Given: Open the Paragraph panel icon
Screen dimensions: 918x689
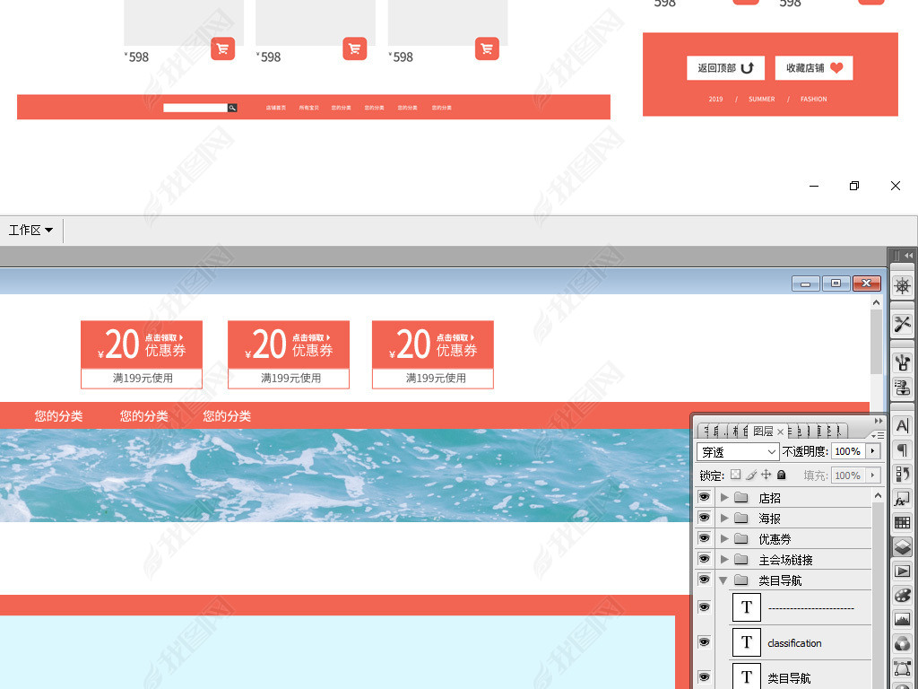Looking at the screenshot, I should (x=902, y=450).
